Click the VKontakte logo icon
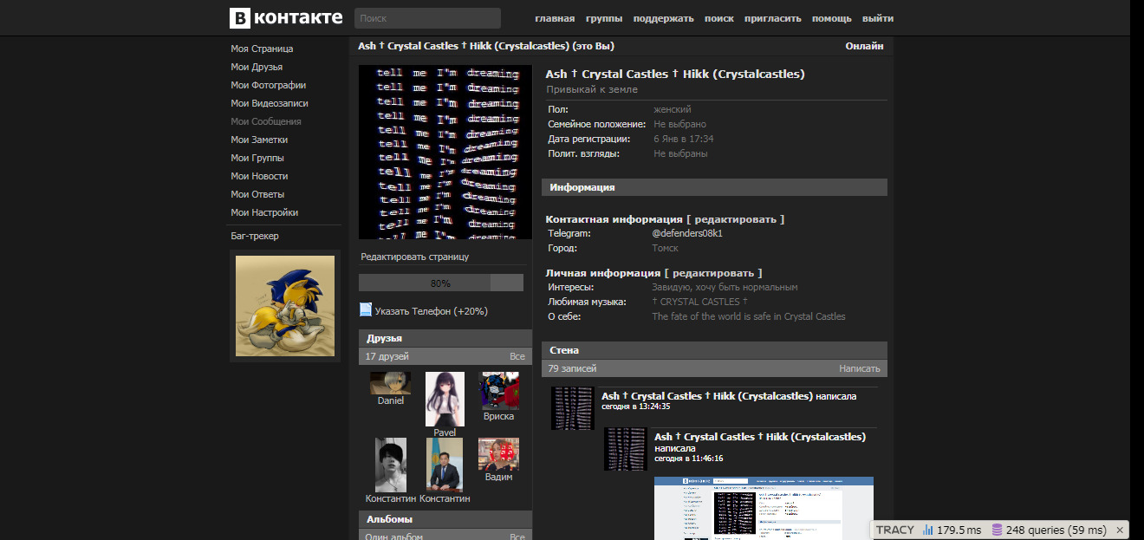 tap(240, 18)
